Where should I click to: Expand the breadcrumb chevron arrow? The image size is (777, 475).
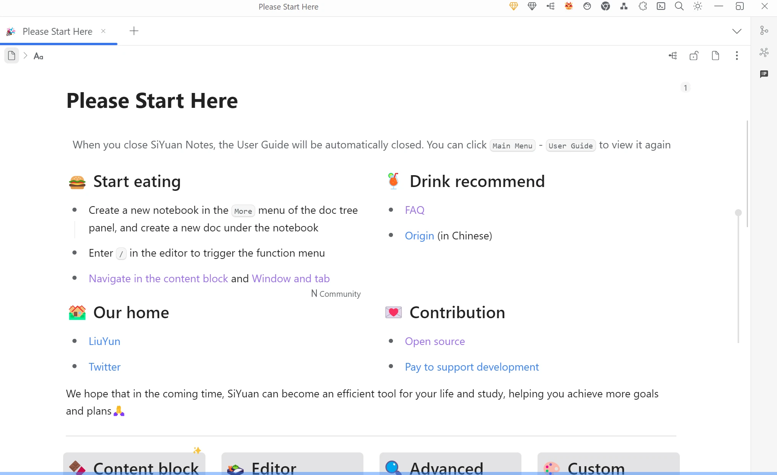click(26, 56)
